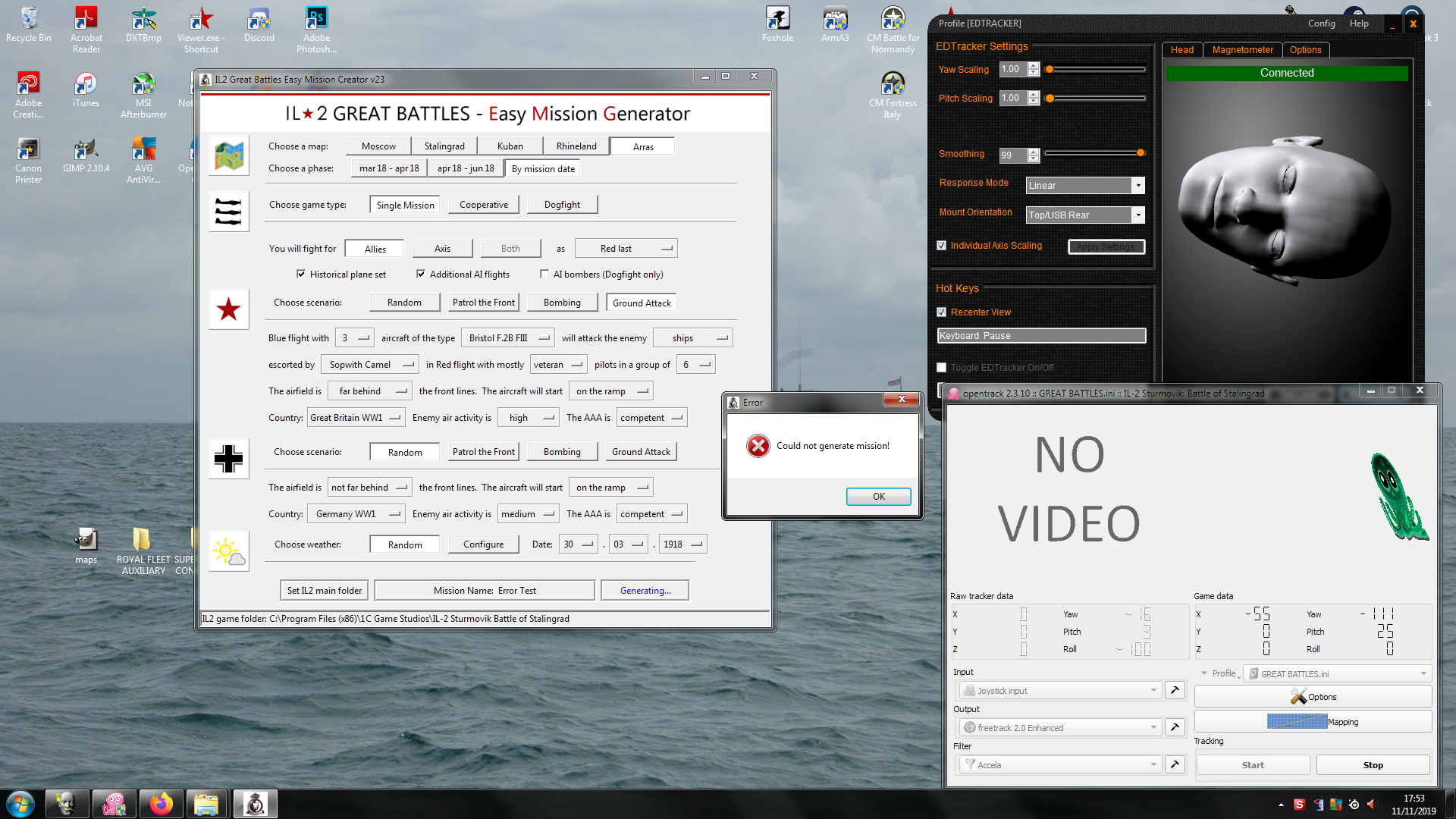The width and height of the screenshot is (1456, 819).
Task: Click the aircraft game type icon
Action: (x=228, y=212)
